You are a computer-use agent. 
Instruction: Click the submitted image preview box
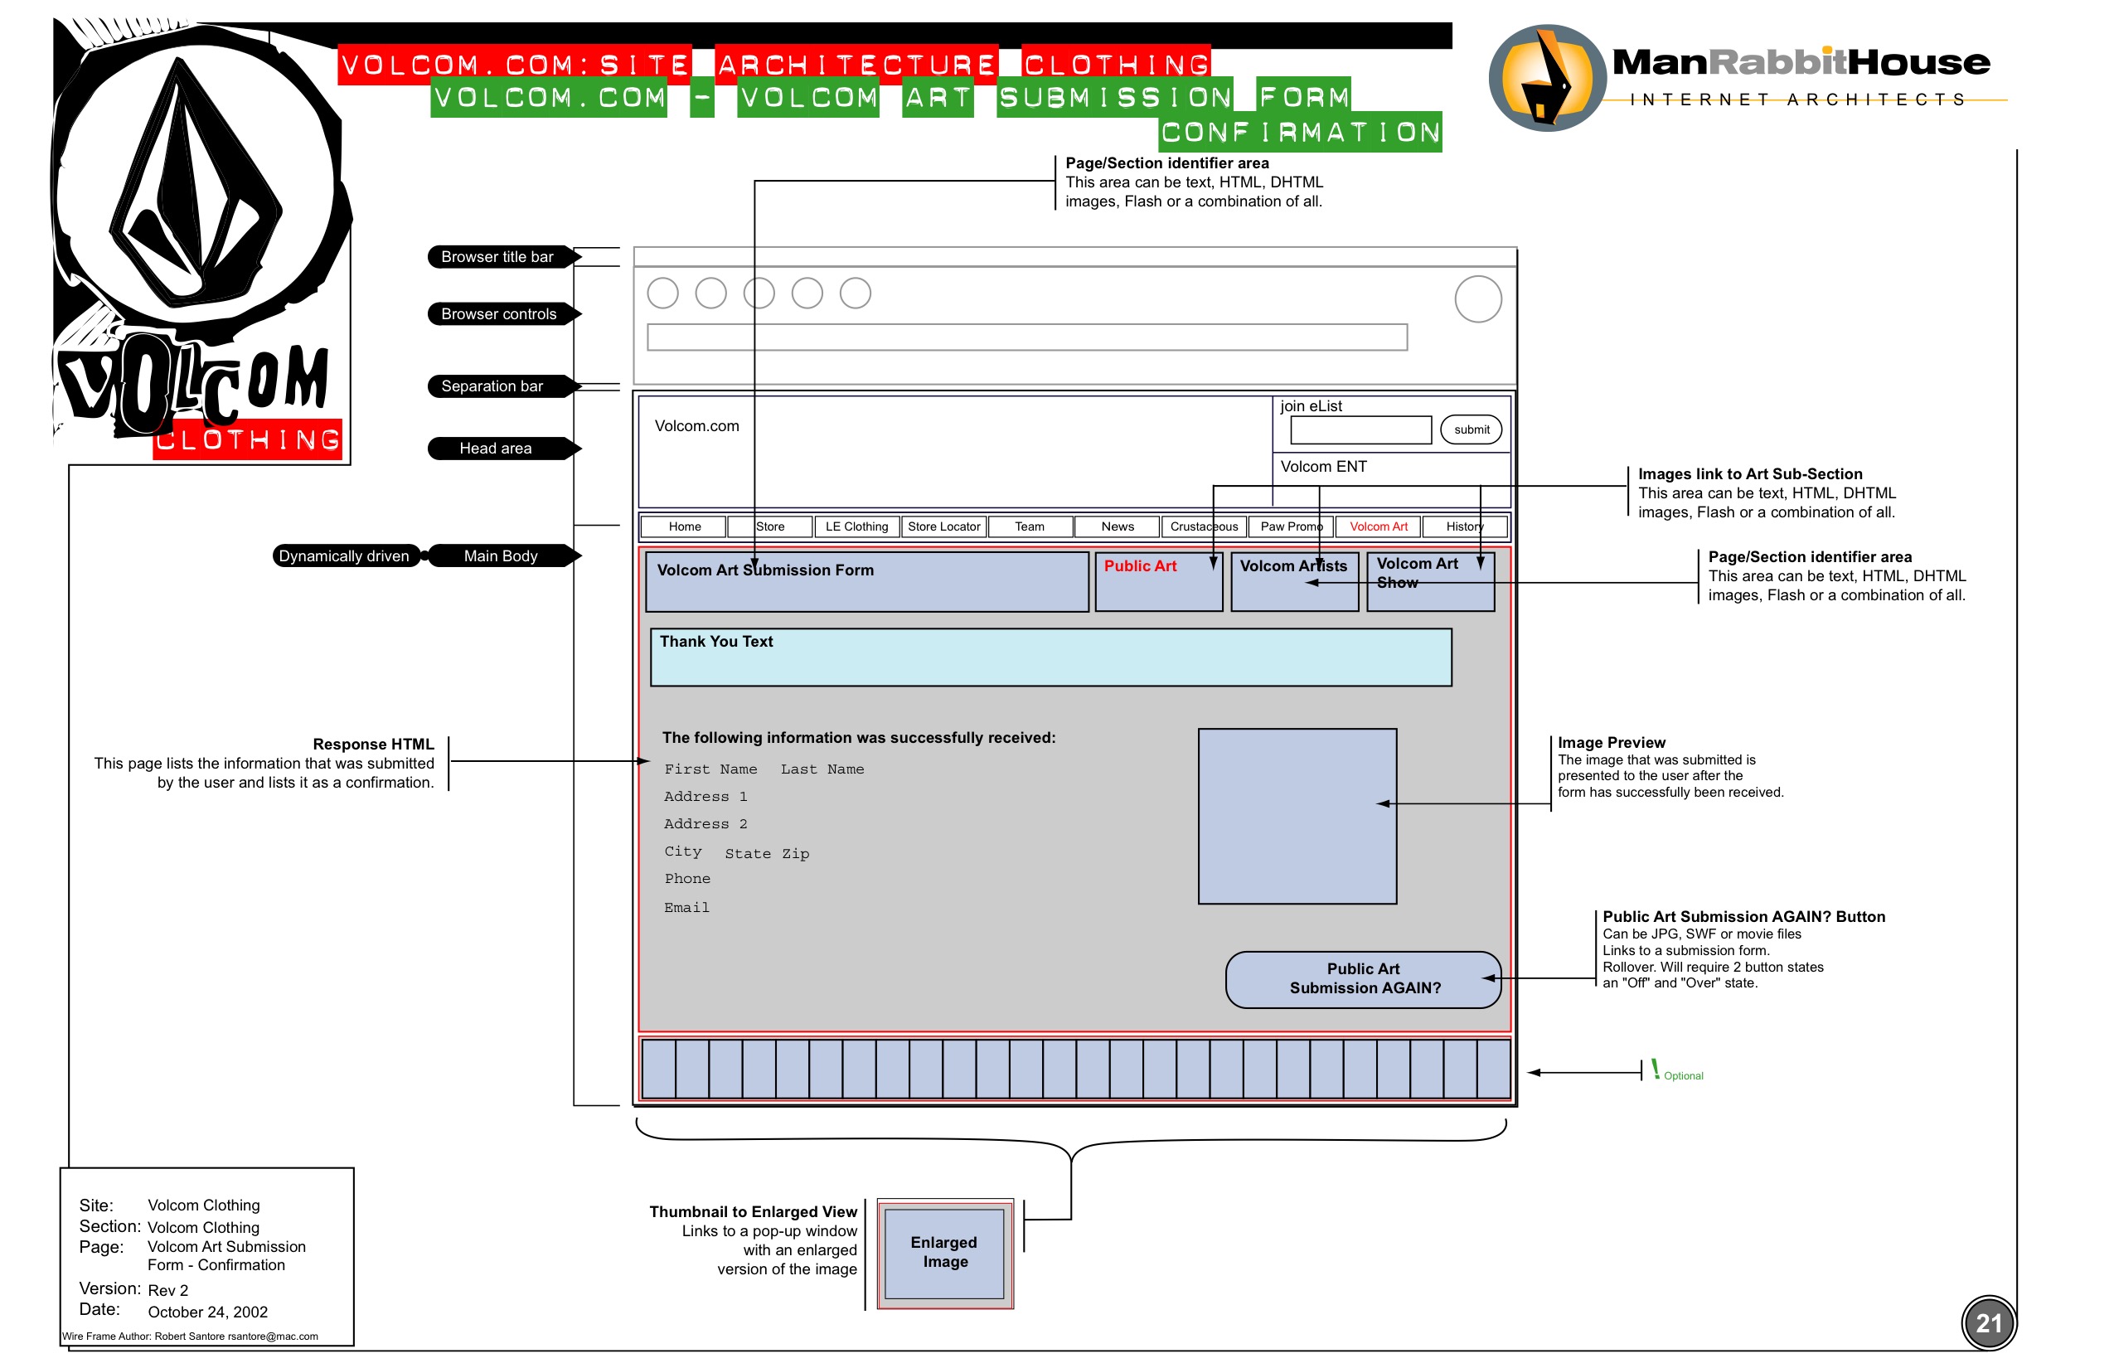[x=1297, y=816]
